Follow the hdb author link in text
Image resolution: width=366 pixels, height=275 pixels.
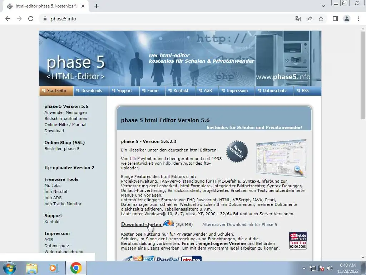point(167,163)
